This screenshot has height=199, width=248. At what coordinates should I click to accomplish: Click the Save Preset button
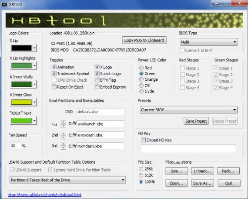pos(196,121)
